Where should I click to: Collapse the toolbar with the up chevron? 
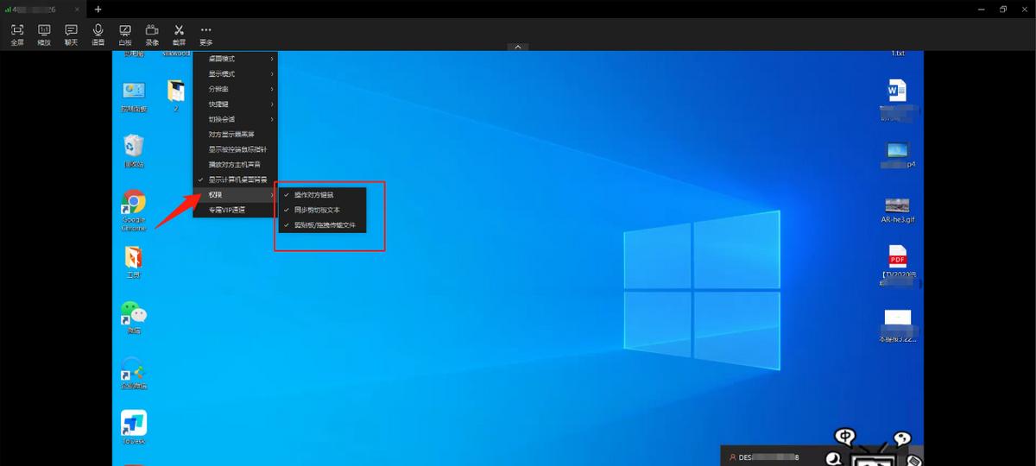coord(517,47)
